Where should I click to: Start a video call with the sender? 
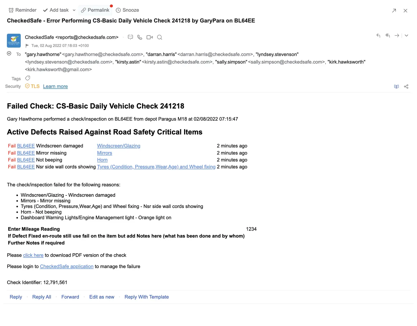(150, 37)
